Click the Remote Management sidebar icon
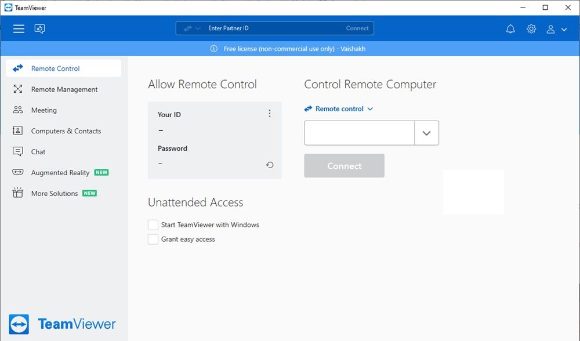Viewport: 580px width, 341px height. point(18,89)
